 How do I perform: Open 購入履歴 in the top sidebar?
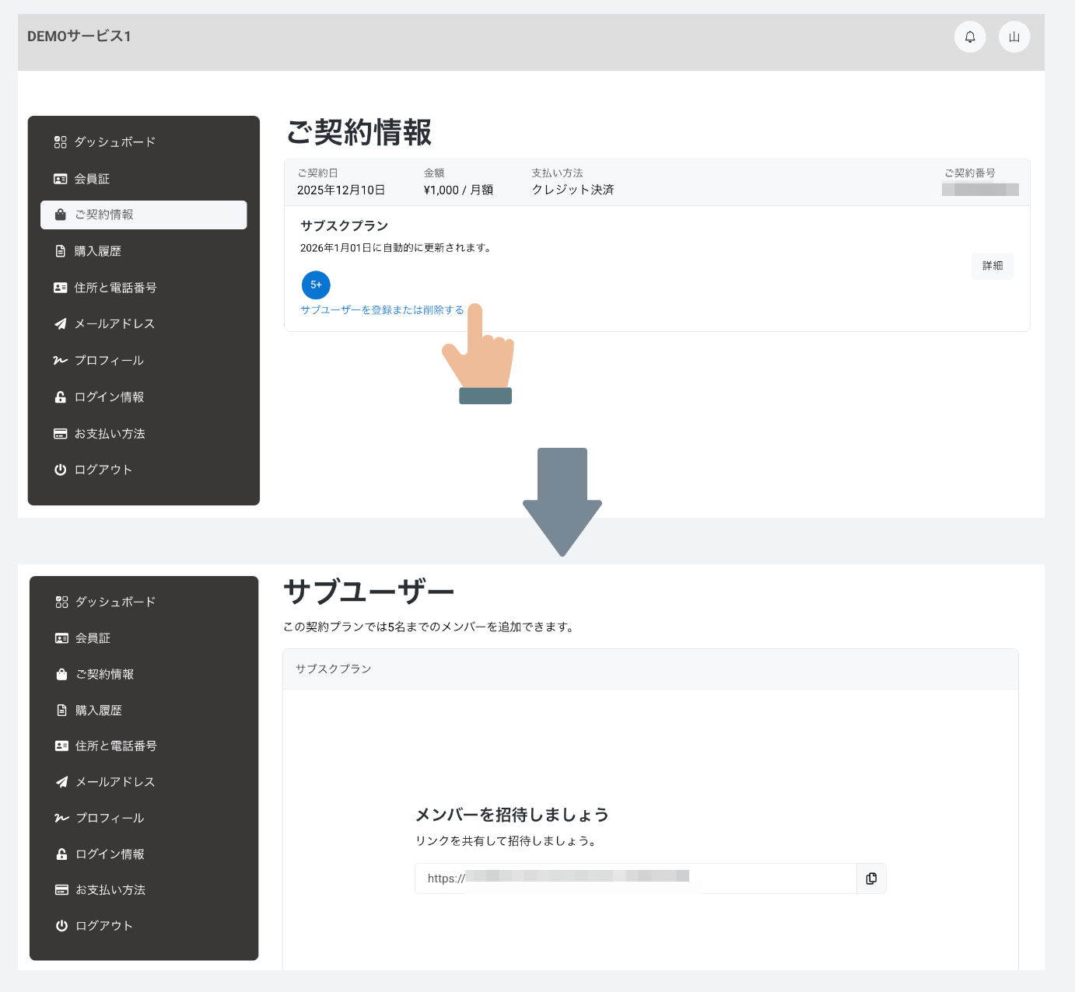(x=98, y=251)
